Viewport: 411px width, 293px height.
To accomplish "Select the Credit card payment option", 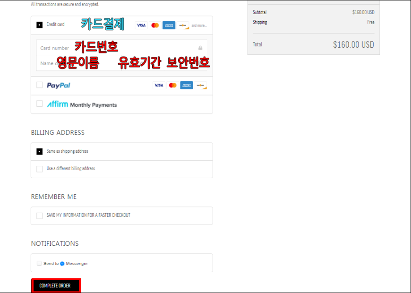I will tap(39, 25).
